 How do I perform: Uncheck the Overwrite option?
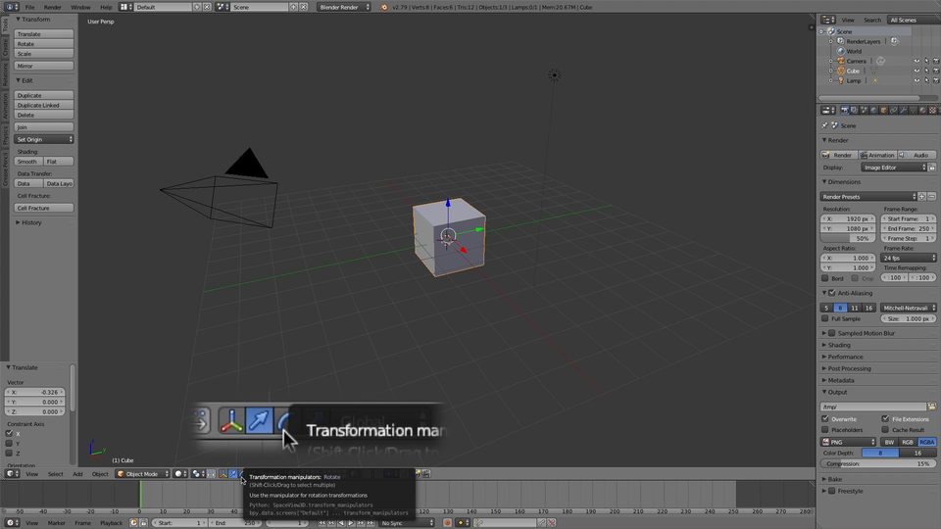point(825,418)
